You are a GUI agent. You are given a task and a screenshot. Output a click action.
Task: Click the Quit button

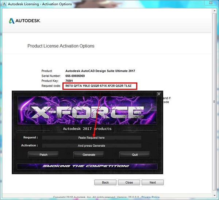coord(134,155)
